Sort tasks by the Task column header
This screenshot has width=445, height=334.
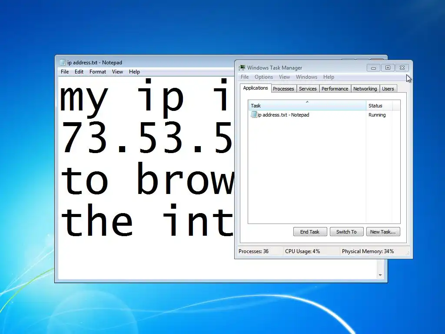pyautogui.click(x=307, y=105)
